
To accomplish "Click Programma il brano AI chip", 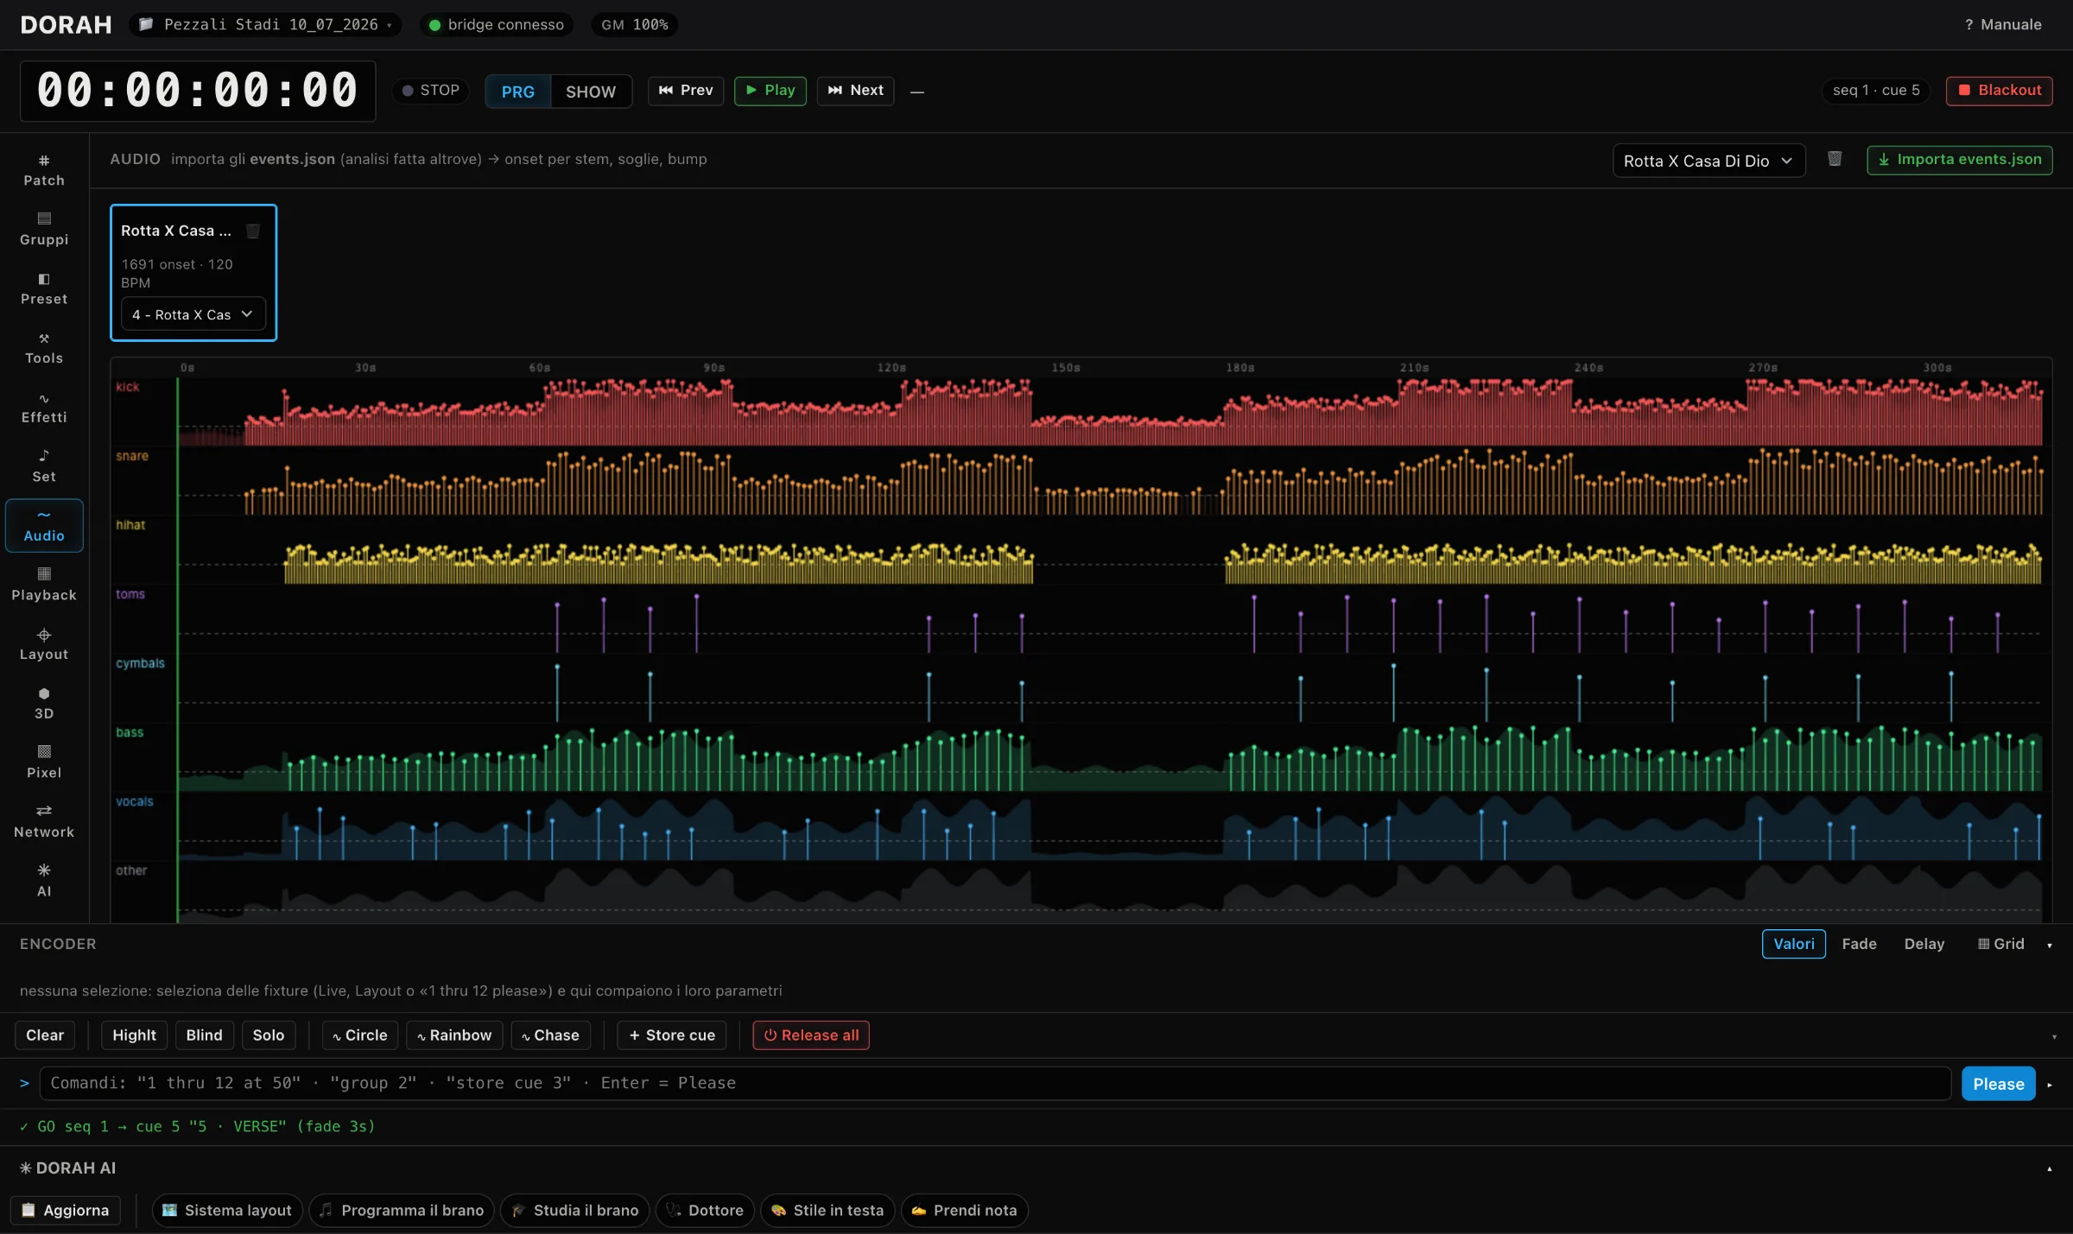I will [402, 1211].
